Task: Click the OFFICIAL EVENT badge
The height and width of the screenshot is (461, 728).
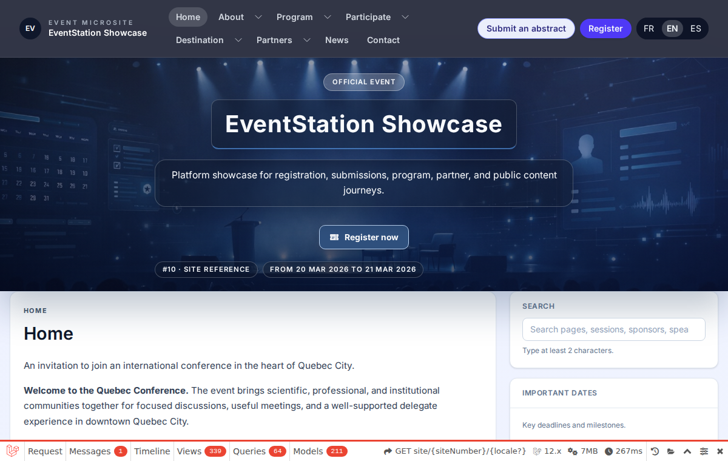Action: tap(364, 82)
